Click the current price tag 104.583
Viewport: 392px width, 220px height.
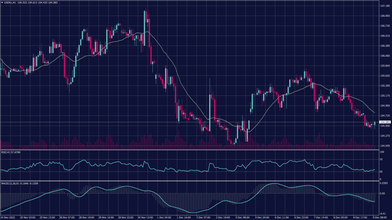pyautogui.click(x=384, y=122)
